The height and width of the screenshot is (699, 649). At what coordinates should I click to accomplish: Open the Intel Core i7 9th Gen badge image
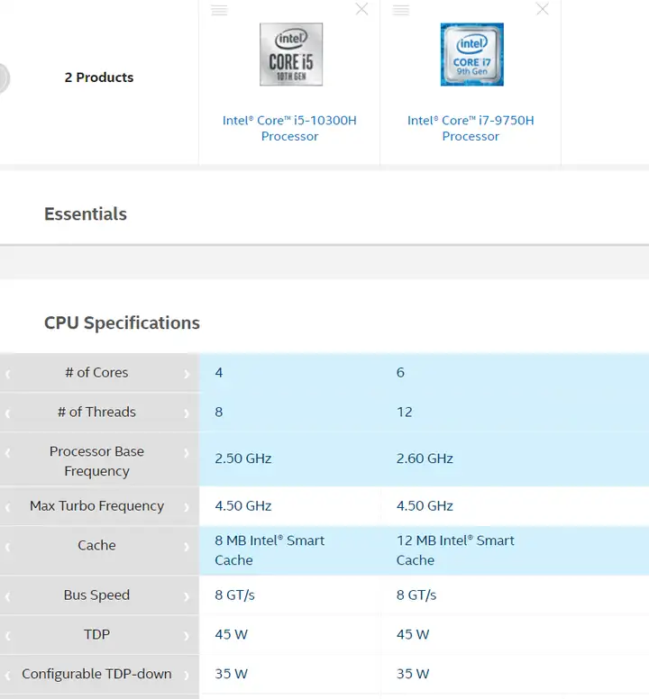click(472, 54)
